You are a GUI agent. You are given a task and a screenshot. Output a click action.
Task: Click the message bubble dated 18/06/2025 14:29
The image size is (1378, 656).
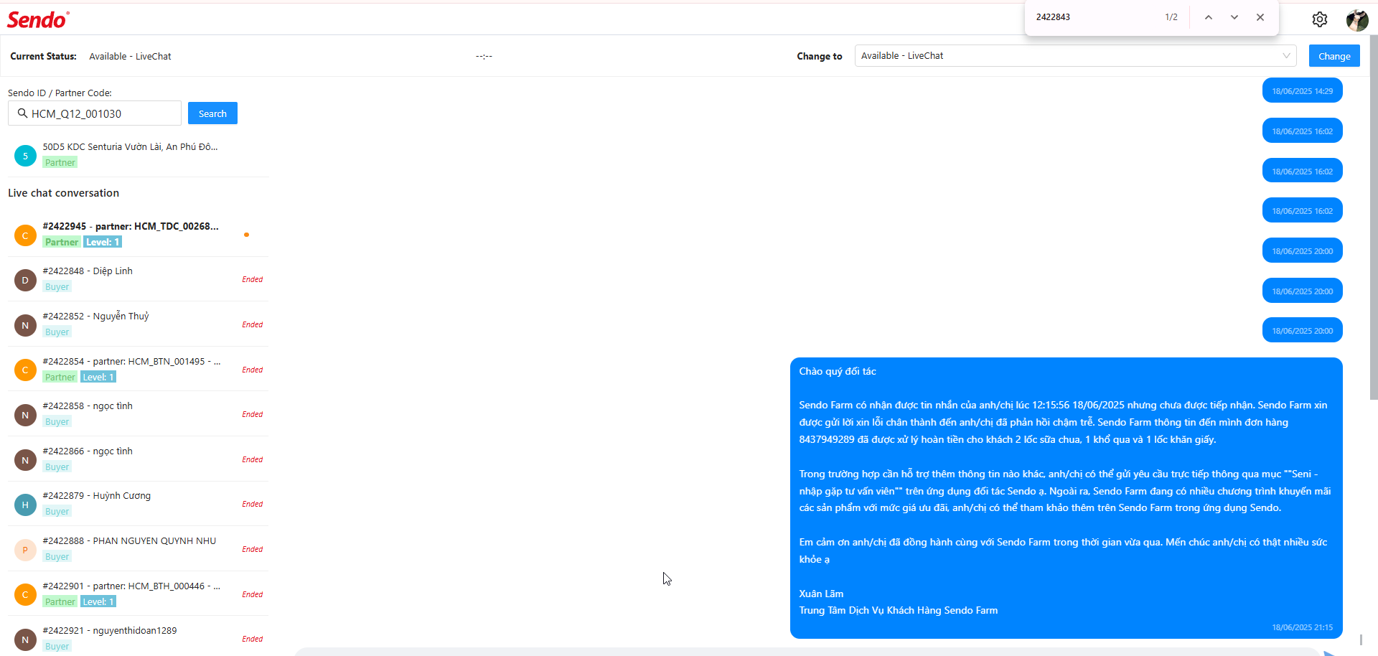(1302, 91)
